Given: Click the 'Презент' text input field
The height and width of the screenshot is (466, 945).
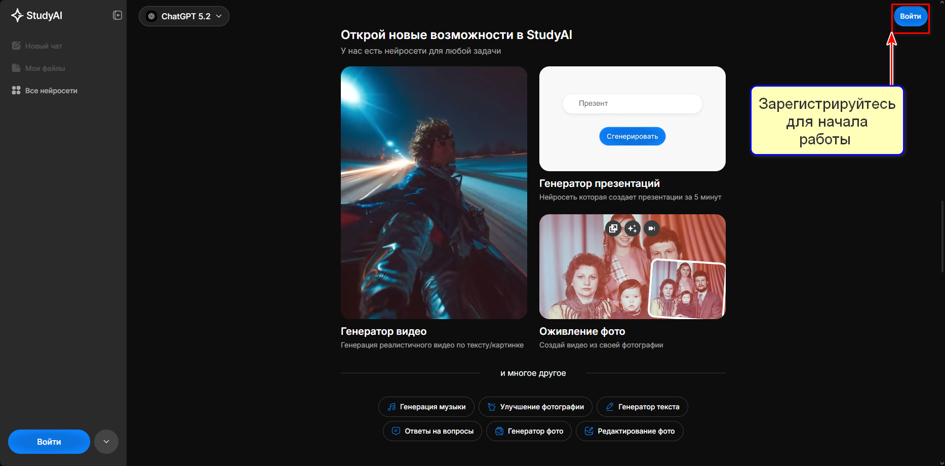Looking at the screenshot, I should [632, 103].
